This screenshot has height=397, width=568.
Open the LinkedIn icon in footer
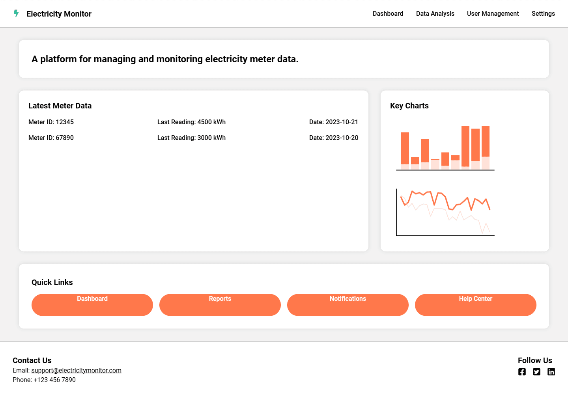point(551,372)
